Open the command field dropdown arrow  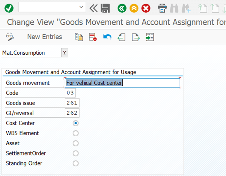[81, 7]
